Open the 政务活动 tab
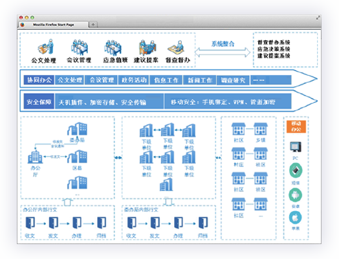 (134, 80)
